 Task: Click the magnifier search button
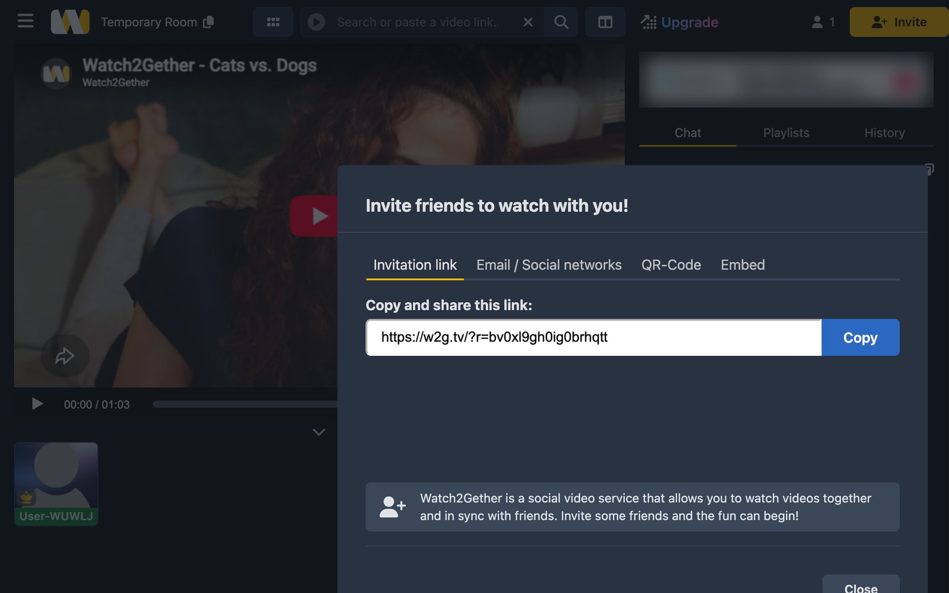tap(561, 22)
